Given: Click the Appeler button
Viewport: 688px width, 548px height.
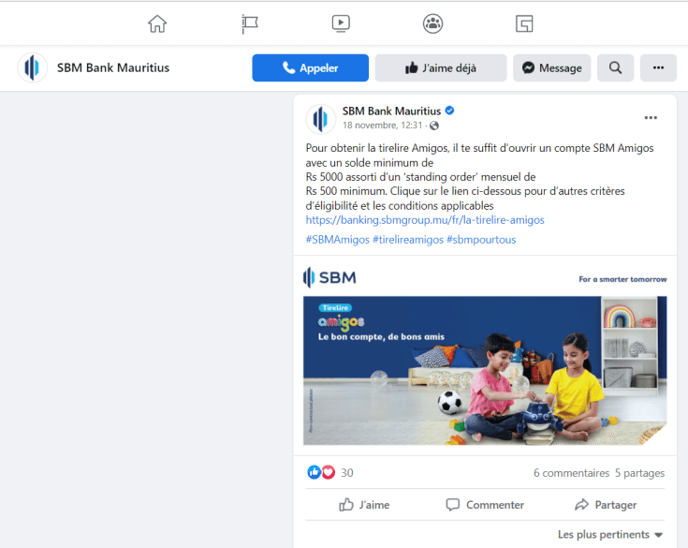Looking at the screenshot, I should click(310, 68).
